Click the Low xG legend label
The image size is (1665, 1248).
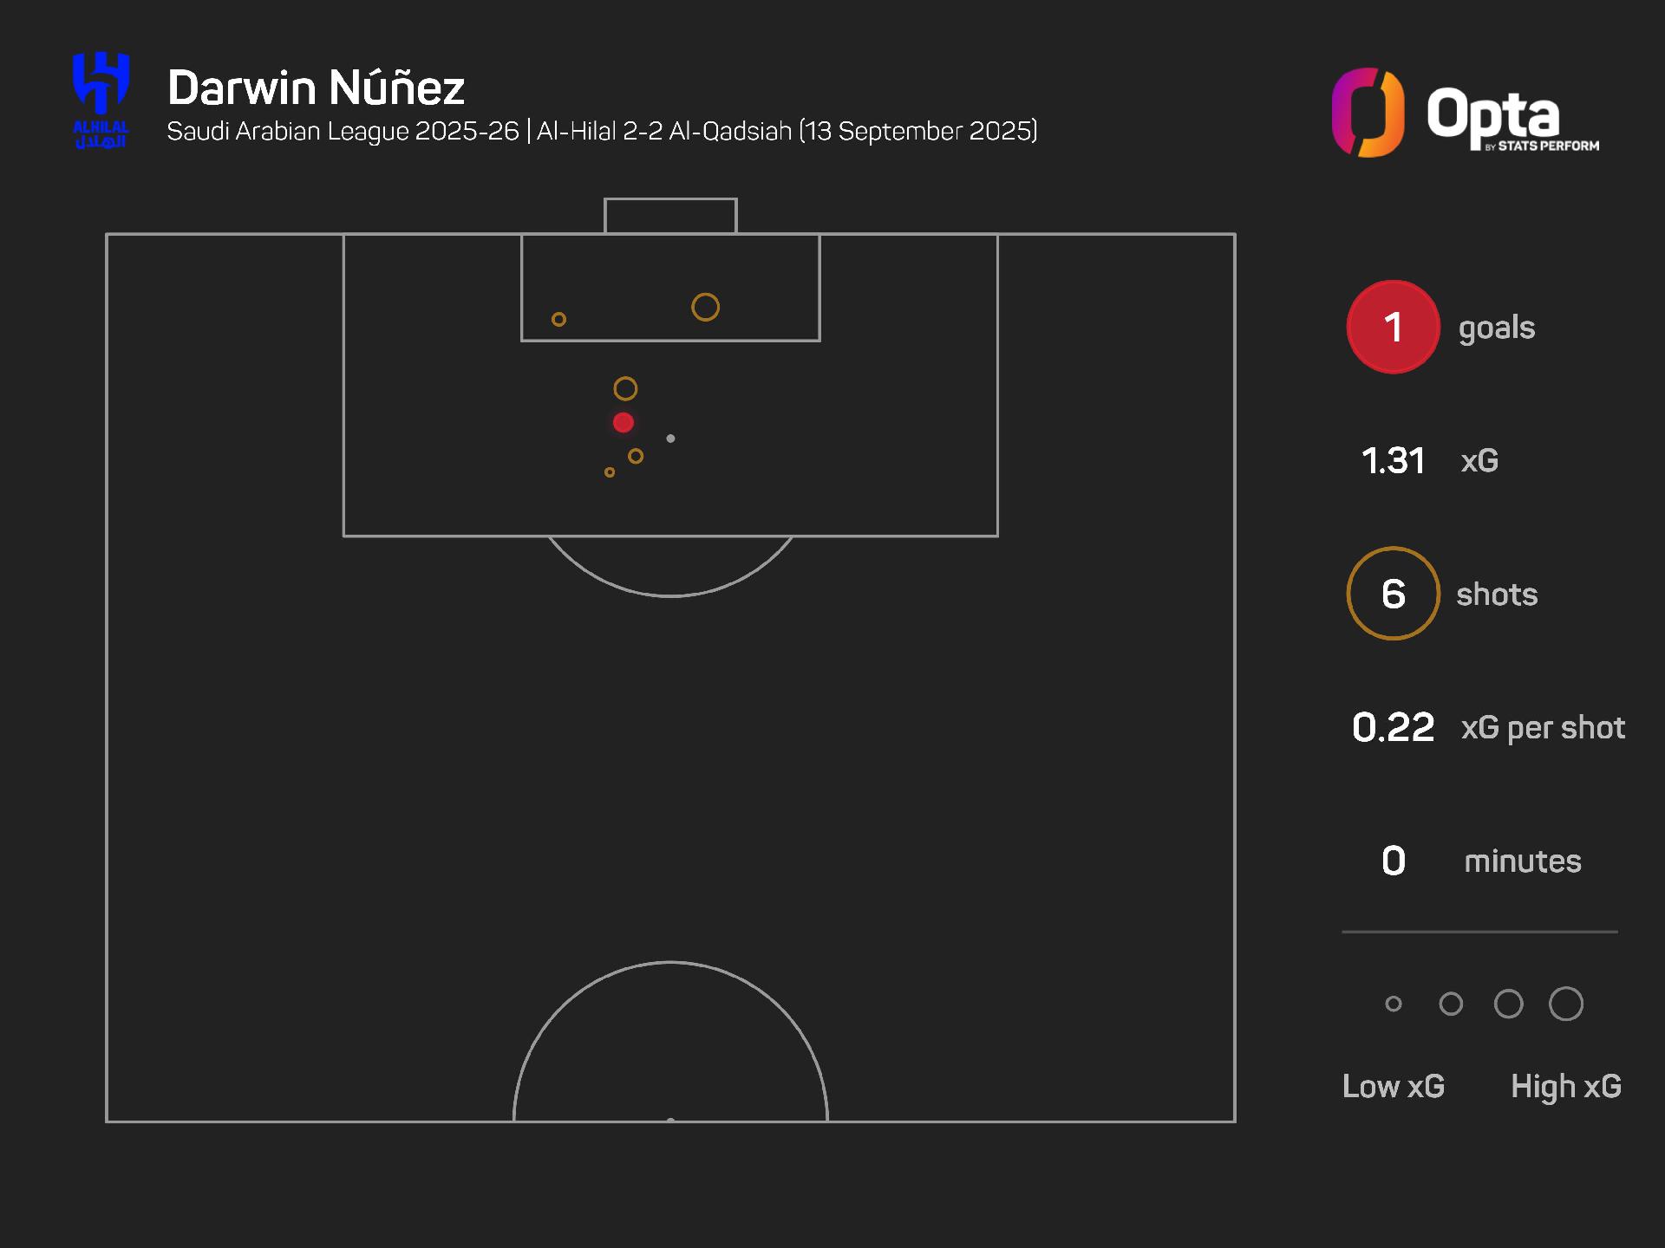(1394, 1086)
